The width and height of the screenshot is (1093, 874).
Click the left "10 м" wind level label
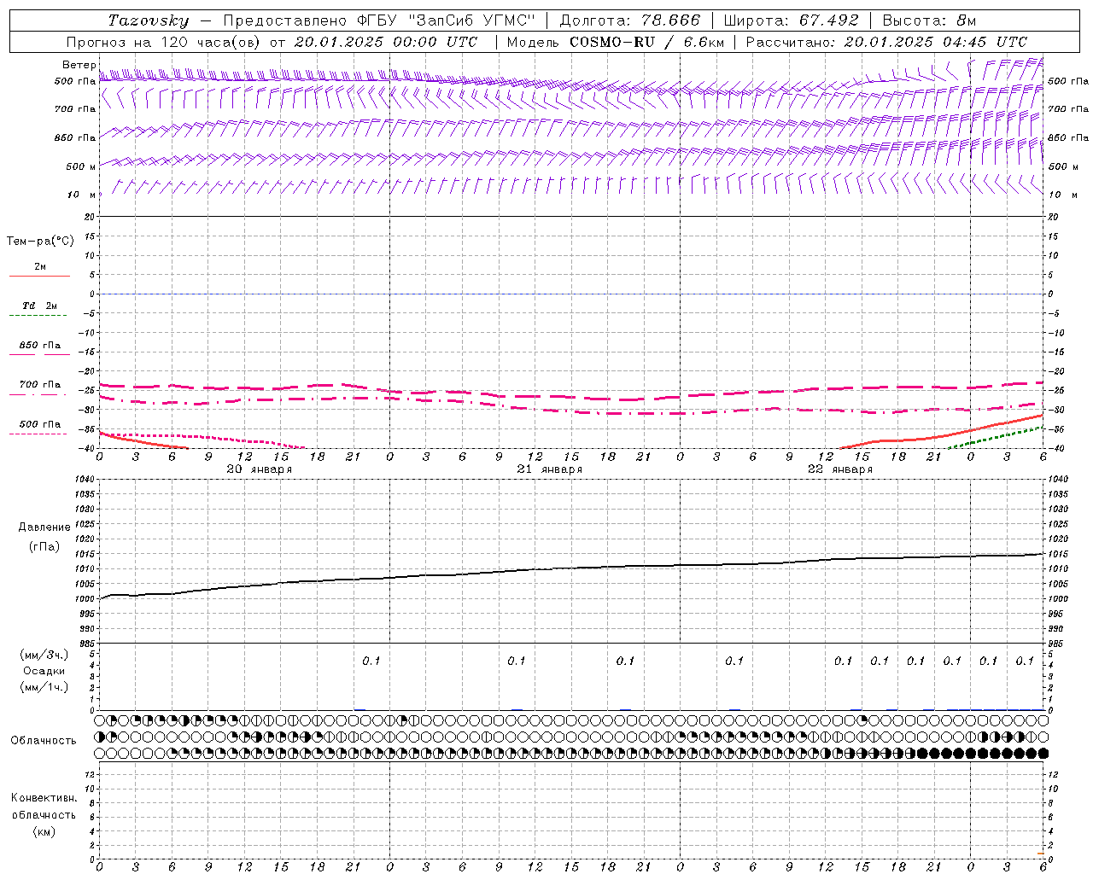point(82,195)
